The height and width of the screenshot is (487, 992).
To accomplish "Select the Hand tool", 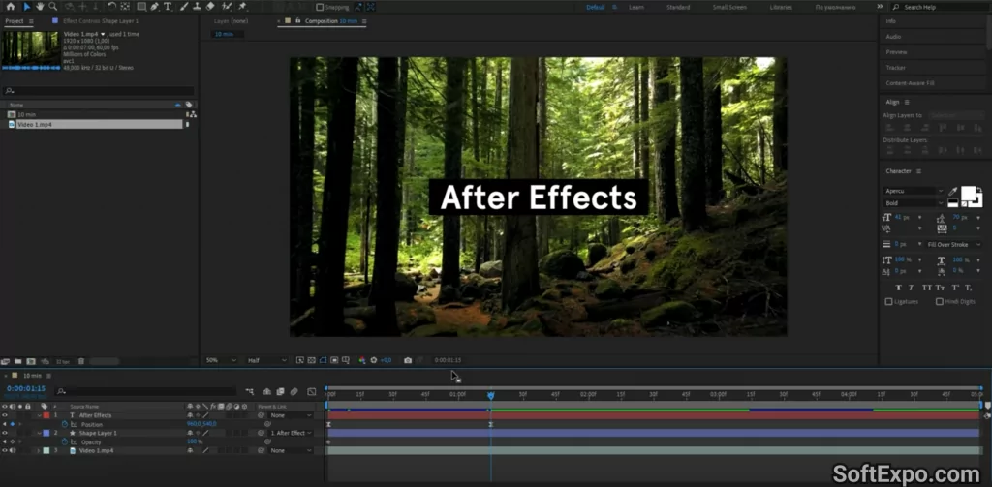I will click(x=40, y=7).
